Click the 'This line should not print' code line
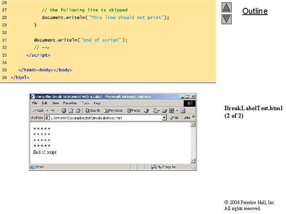 tap(105, 17)
